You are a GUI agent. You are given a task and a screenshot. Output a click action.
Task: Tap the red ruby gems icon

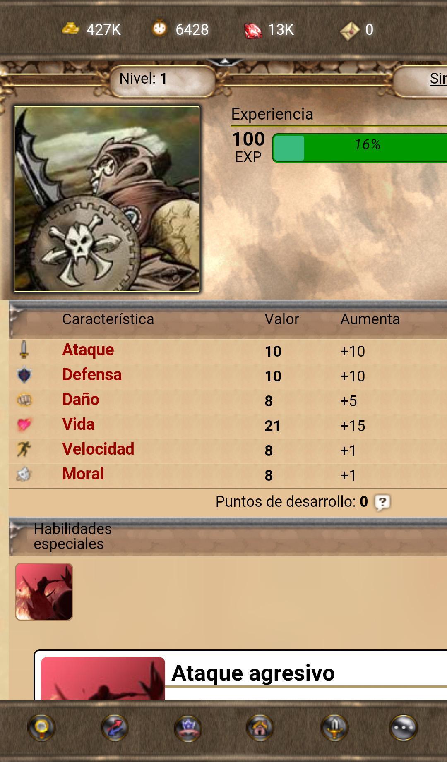tap(252, 30)
